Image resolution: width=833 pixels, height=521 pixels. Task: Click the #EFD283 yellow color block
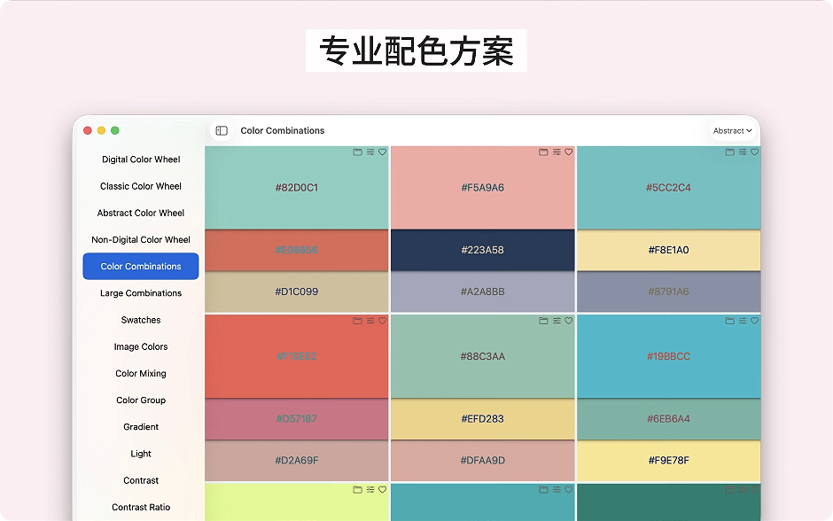point(482,419)
